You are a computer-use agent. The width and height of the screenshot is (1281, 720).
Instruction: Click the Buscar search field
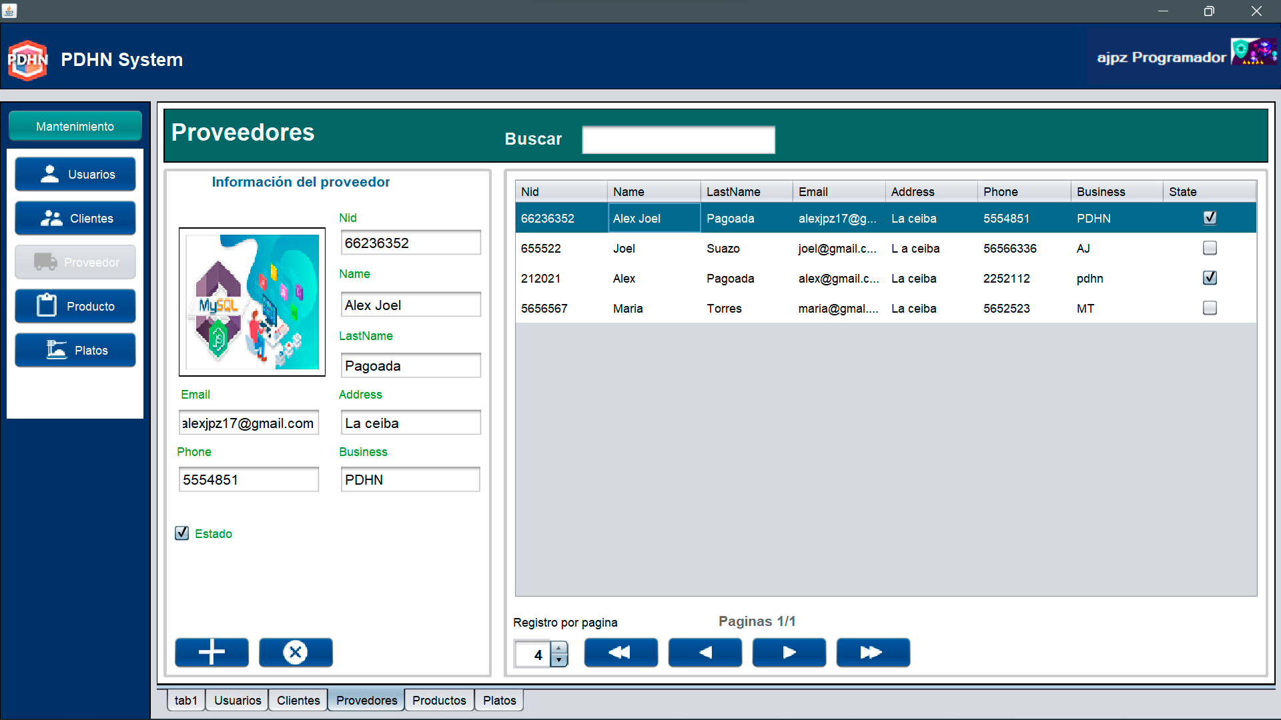click(x=678, y=139)
